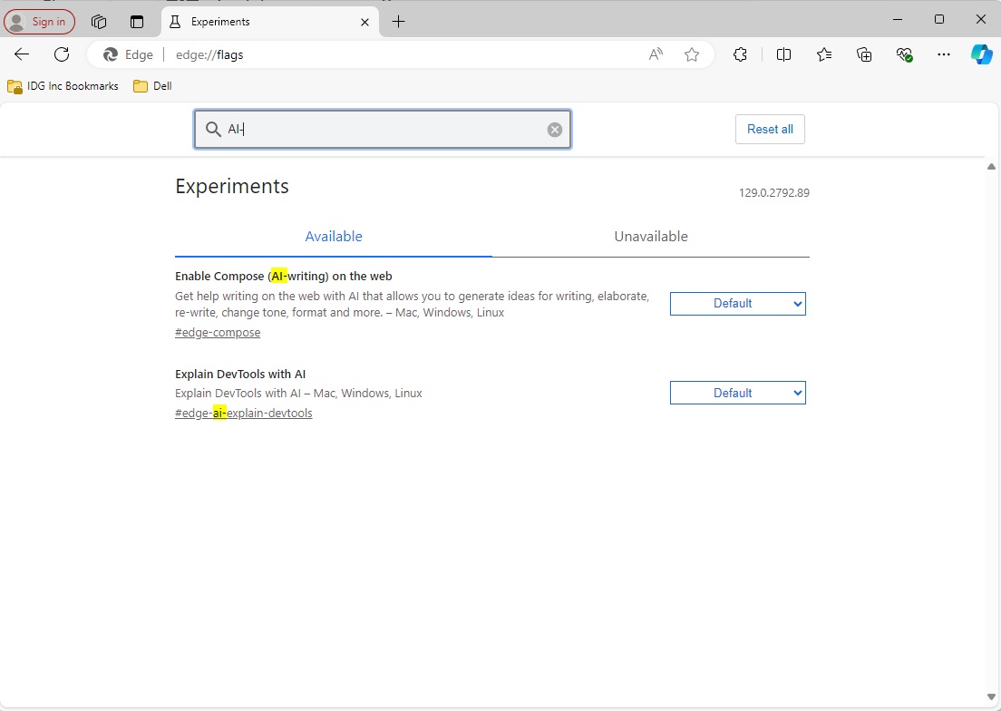The width and height of the screenshot is (1001, 711).
Task: Open the Extensions puzzle icon
Action: tap(740, 54)
